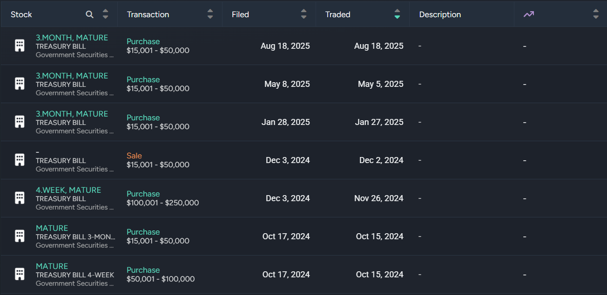Viewport: 607px width, 295px height.
Task: Click the orange Sale transaction label
Action: [x=134, y=156]
